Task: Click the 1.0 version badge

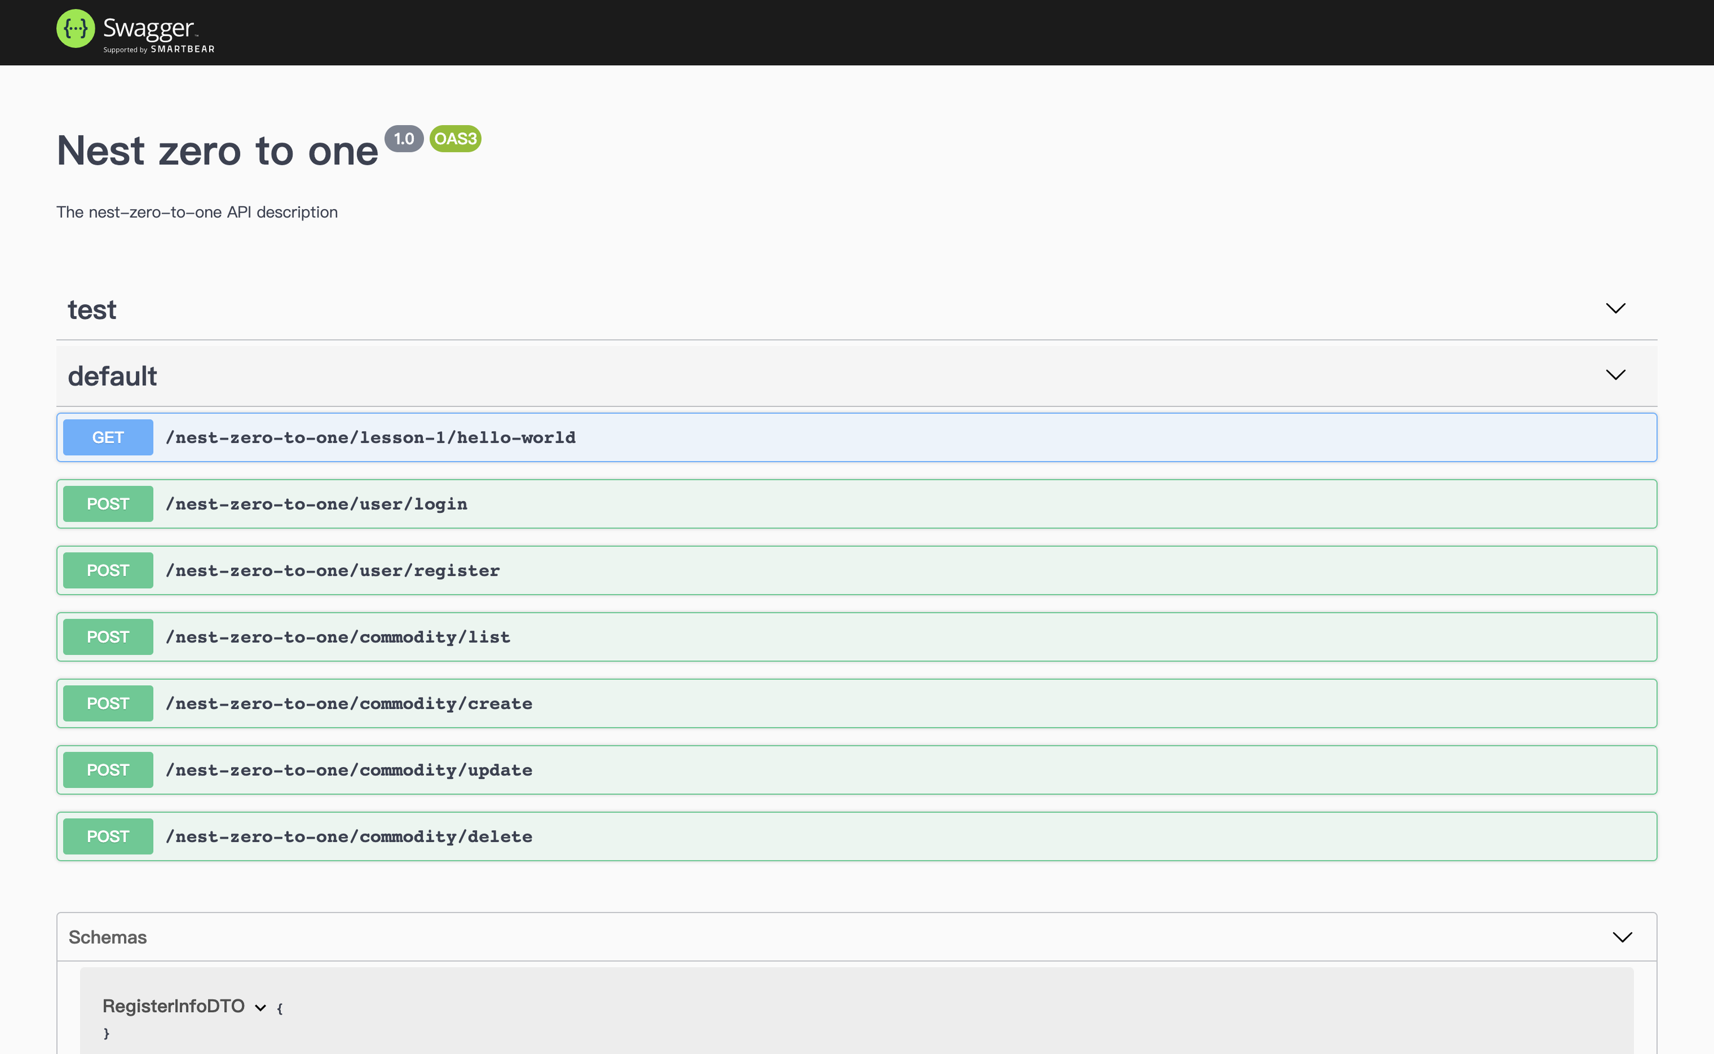Action: click(x=404, y=139)
